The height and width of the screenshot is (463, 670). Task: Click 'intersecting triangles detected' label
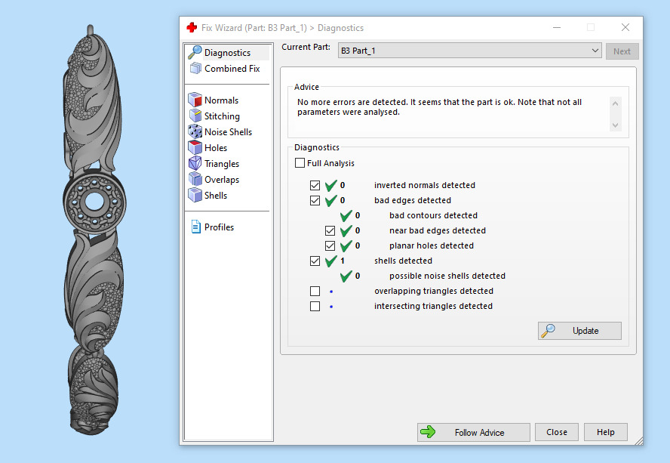433,307
